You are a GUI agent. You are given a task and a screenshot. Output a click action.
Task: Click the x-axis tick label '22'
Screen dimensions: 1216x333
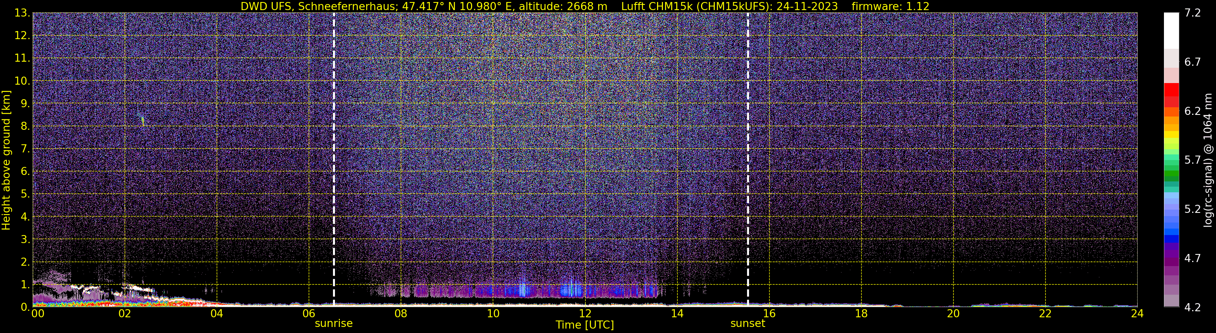pos(1045,314)
